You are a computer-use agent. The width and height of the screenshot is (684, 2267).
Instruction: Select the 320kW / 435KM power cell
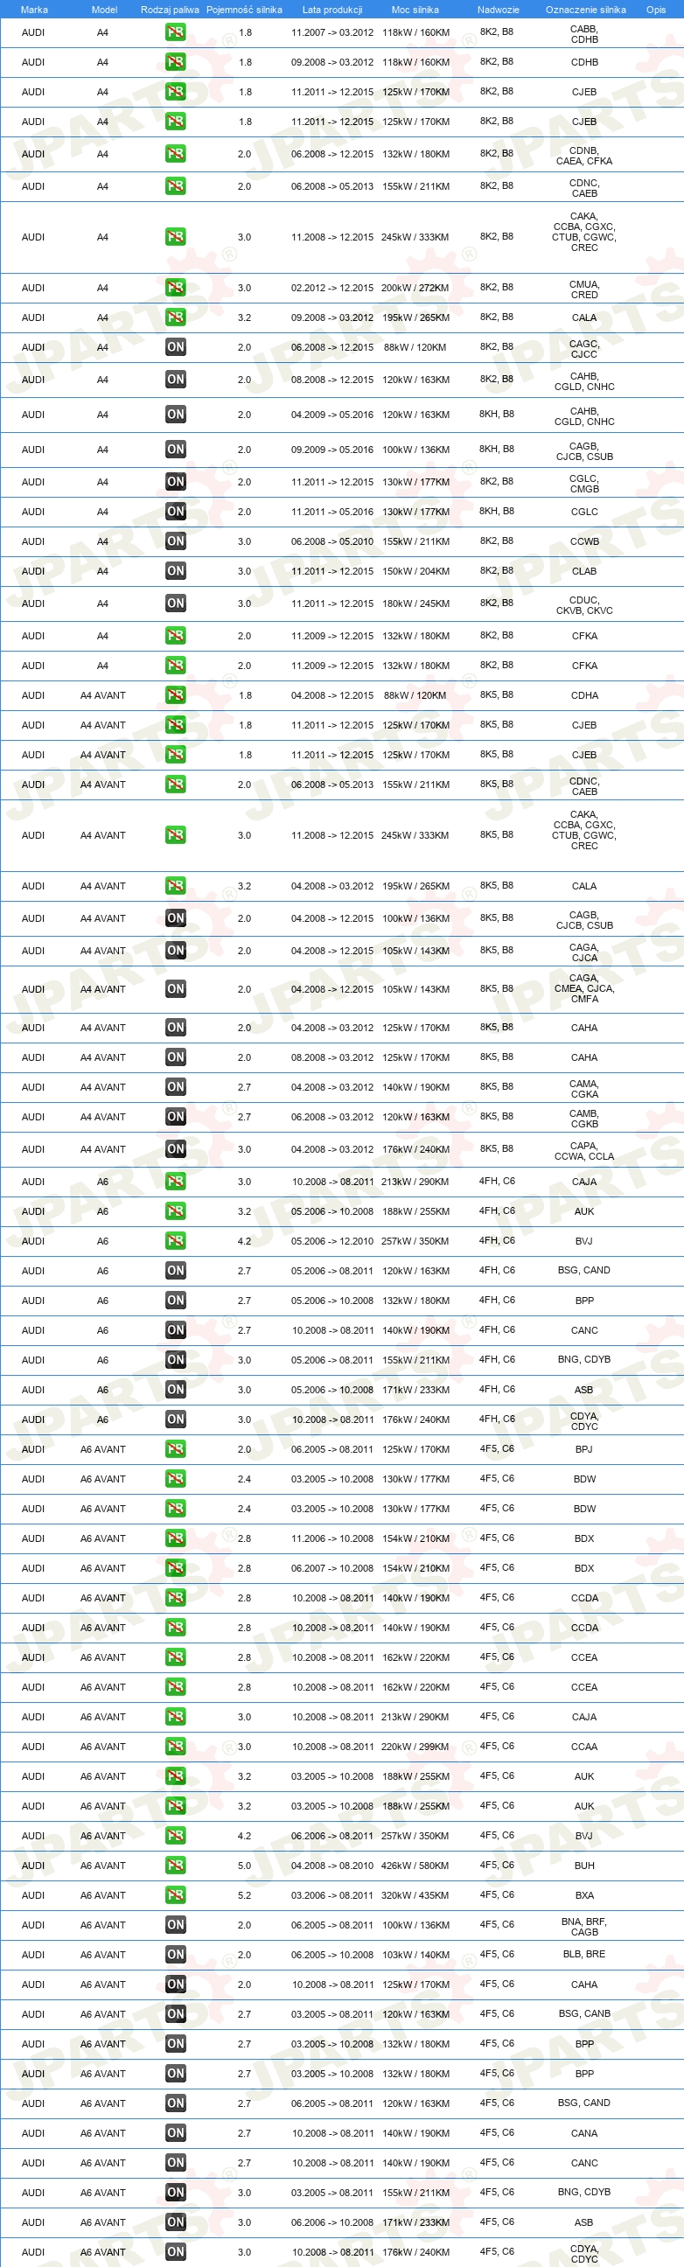point(415,1895)
